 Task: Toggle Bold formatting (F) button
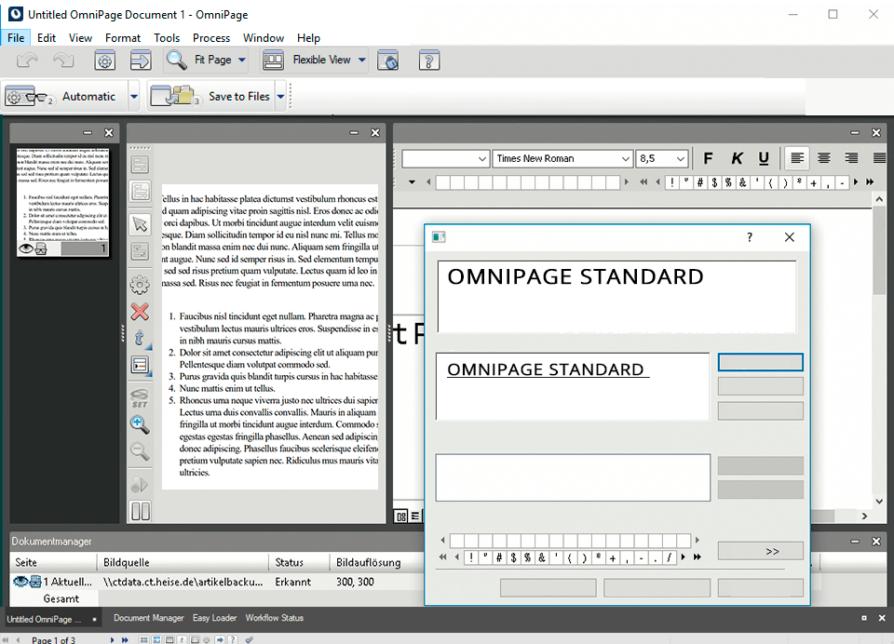click(708, 158)
